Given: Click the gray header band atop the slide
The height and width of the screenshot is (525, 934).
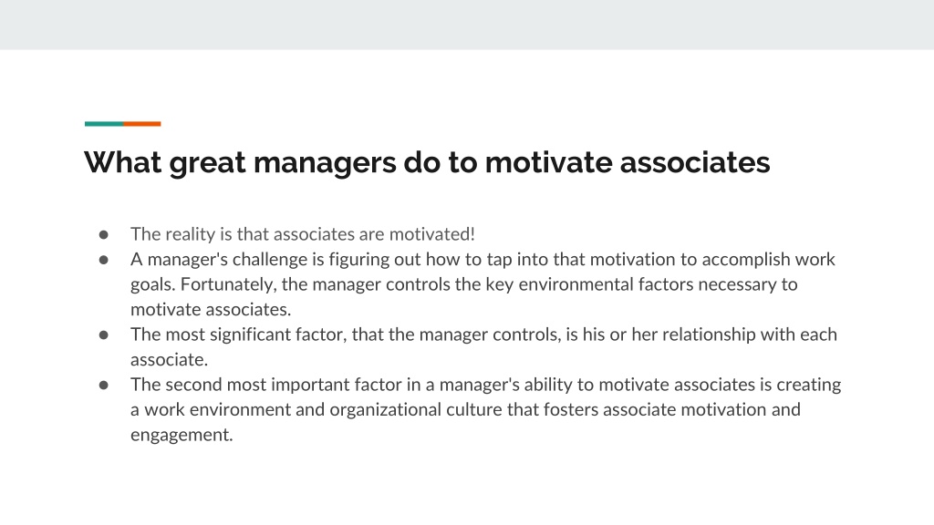Looking at the screenshot, I should (467, 25).
